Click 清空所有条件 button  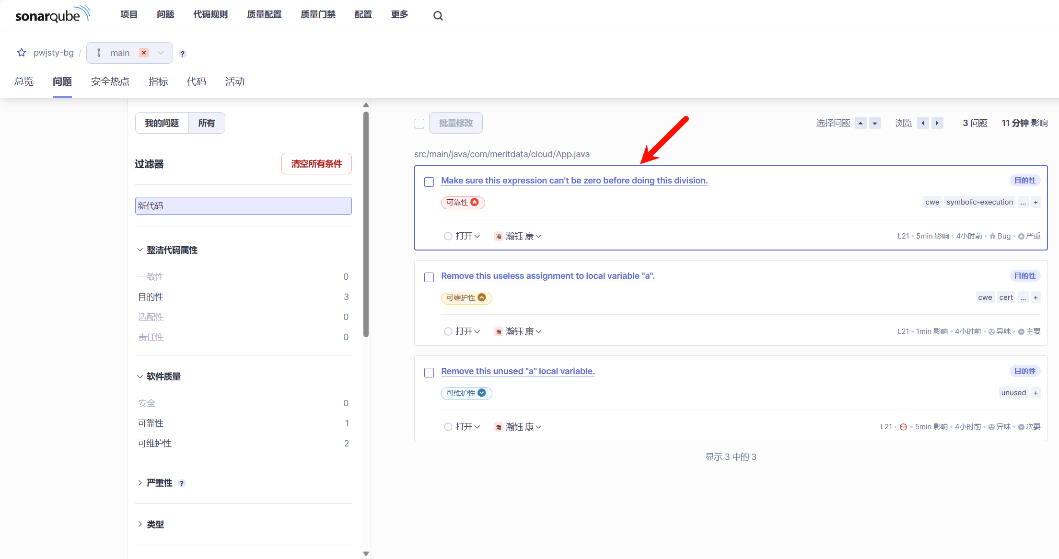(316, 164)
